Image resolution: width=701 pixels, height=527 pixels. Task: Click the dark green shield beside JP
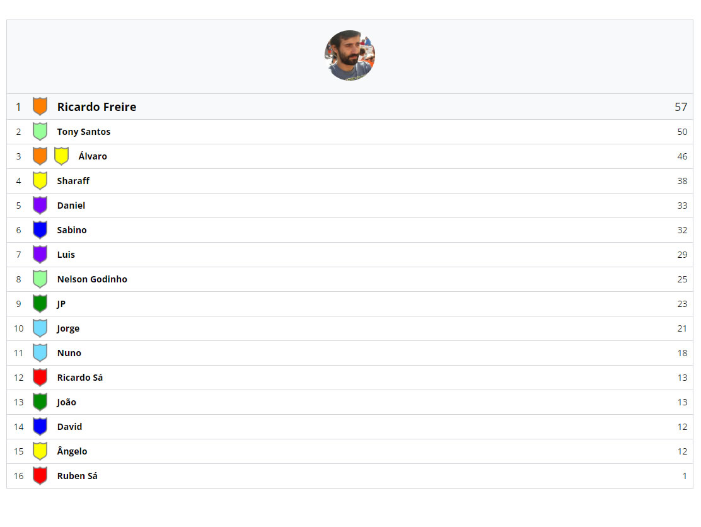(x=40, y=304)
